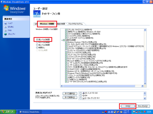Click the first system tray icon

(134, 112)
